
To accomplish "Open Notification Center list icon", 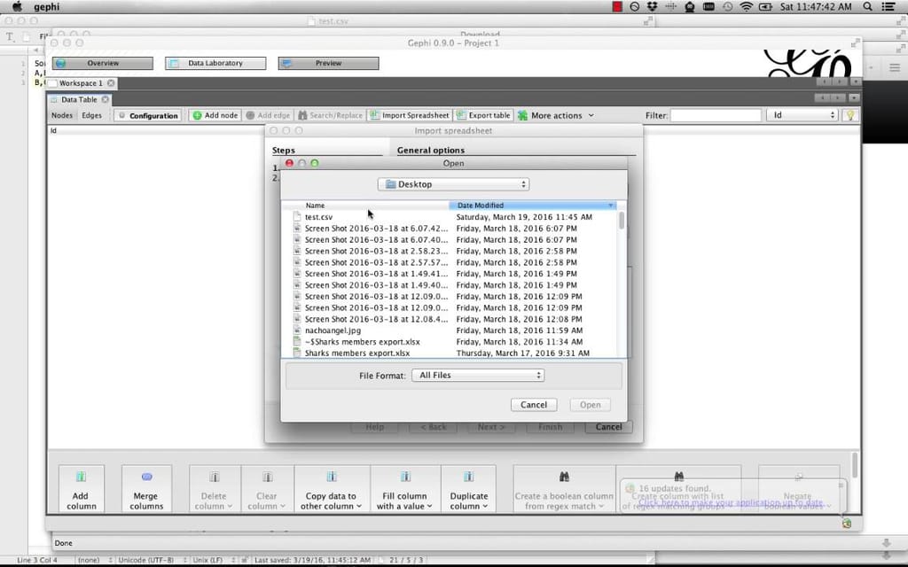I will [888, 7].
